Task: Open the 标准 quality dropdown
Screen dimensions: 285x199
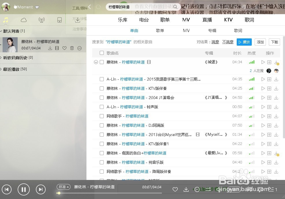Action: [63, 187]
